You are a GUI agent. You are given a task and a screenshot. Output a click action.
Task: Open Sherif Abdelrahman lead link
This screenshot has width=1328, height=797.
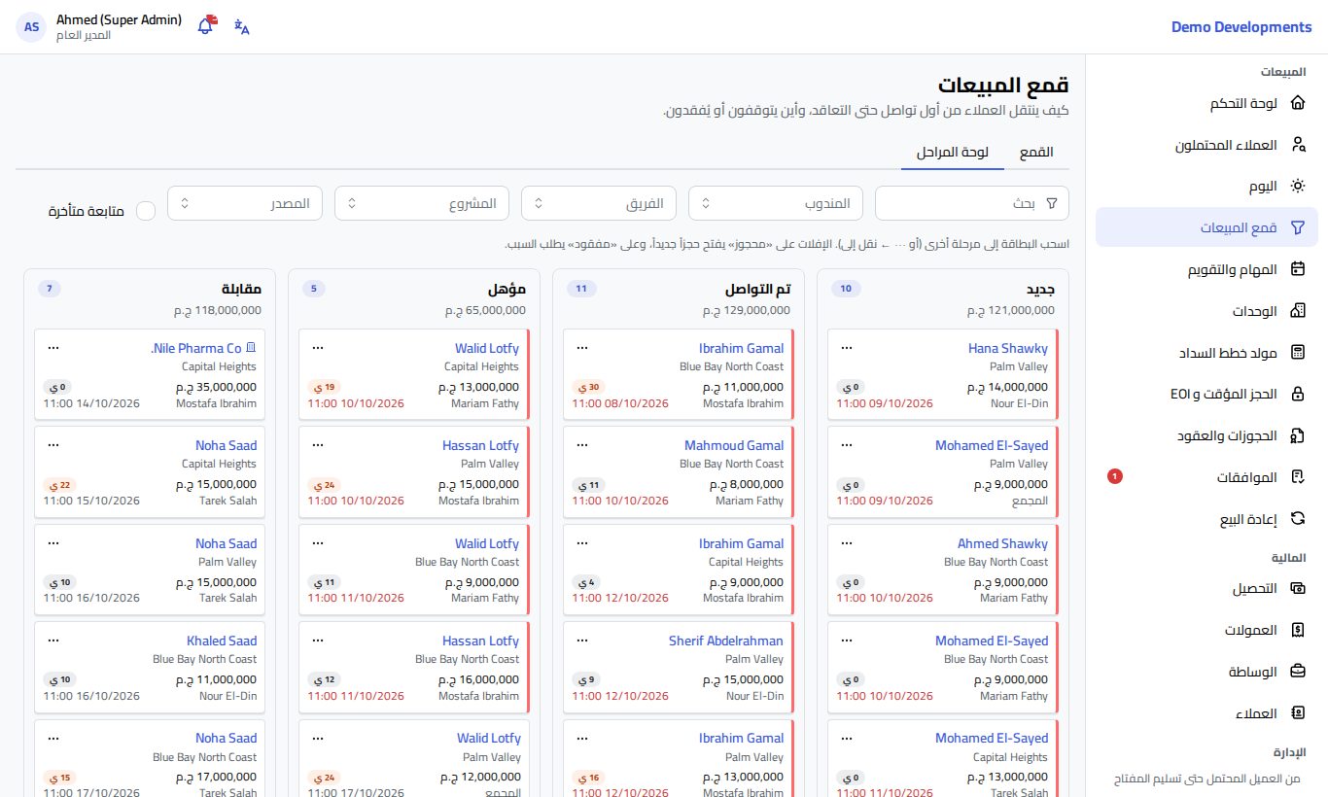click(x=726, y=641)
